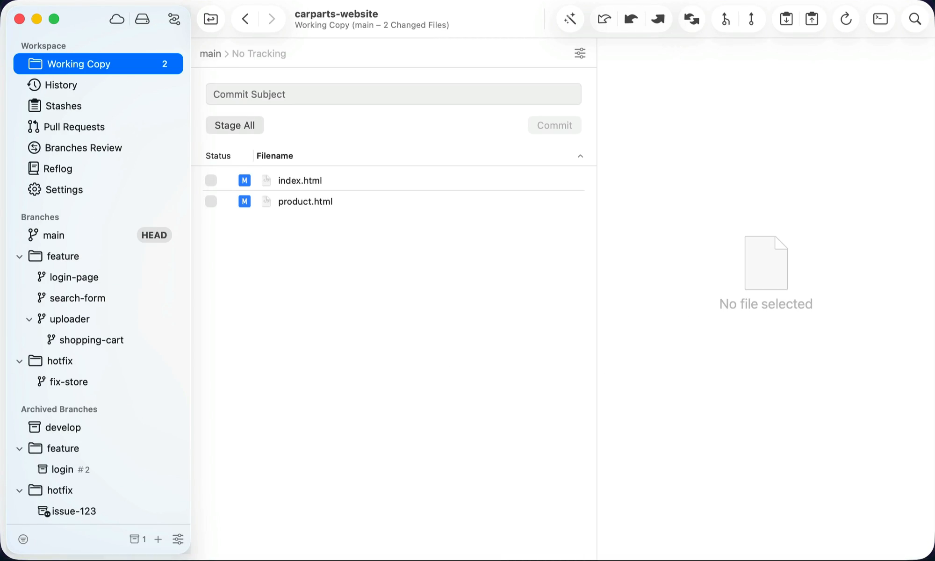The width and height of the screenshot is (935, 561).
Task: Collapse the feature folder under Branches
Action: pos(20,257)
